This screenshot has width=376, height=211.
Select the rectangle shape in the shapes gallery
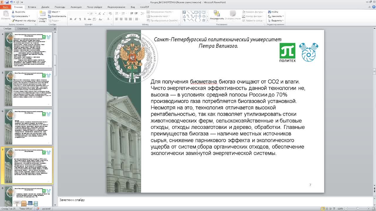pos(196,12)
